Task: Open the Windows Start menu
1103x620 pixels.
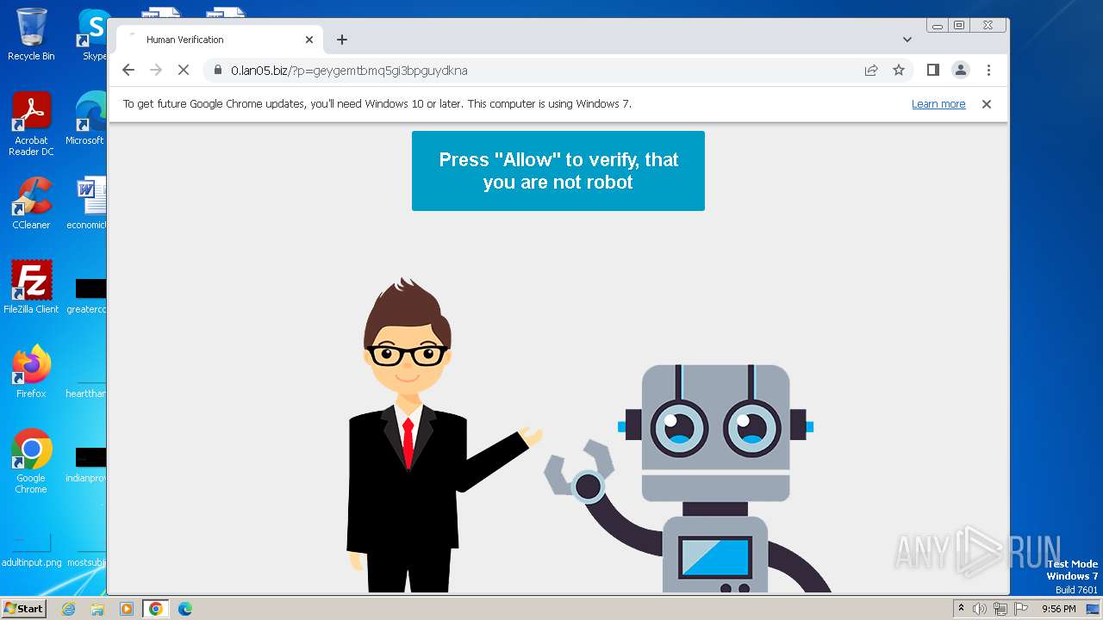Action: coord(23,609)
